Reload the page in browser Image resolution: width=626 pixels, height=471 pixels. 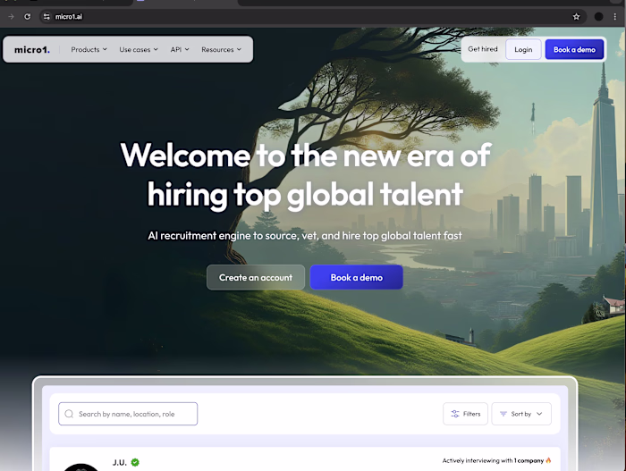[x=27, y=16]
